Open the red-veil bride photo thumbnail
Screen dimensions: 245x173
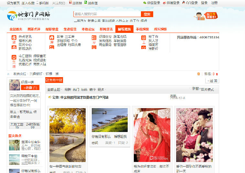coord(152,135)
